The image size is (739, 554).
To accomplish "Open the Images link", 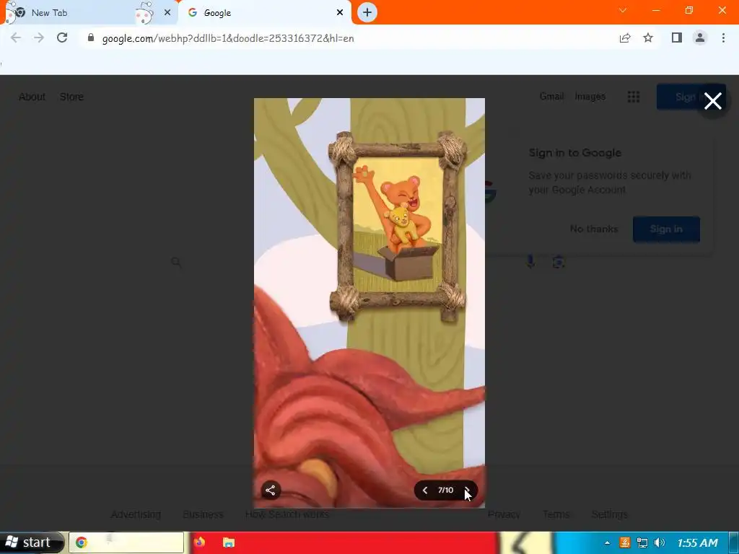I will tap(590, 97).
